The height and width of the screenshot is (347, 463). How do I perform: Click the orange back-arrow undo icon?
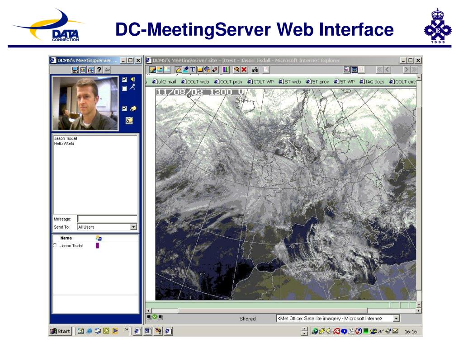click(x=236, y=70)
